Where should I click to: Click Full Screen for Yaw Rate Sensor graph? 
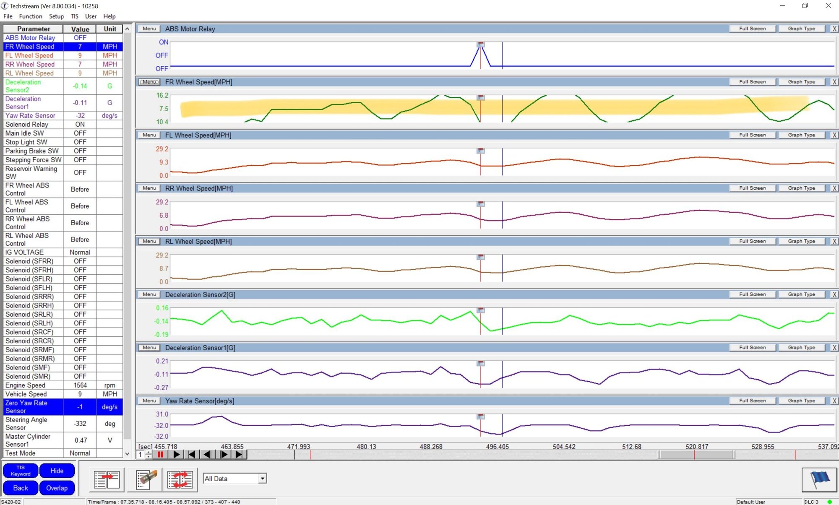pos(752,401)
